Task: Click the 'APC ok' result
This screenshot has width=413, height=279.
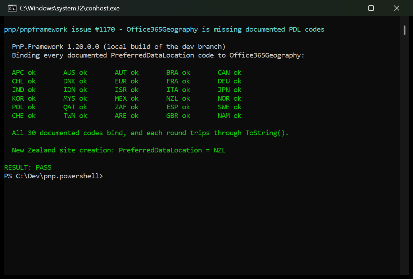Action: 24,72
